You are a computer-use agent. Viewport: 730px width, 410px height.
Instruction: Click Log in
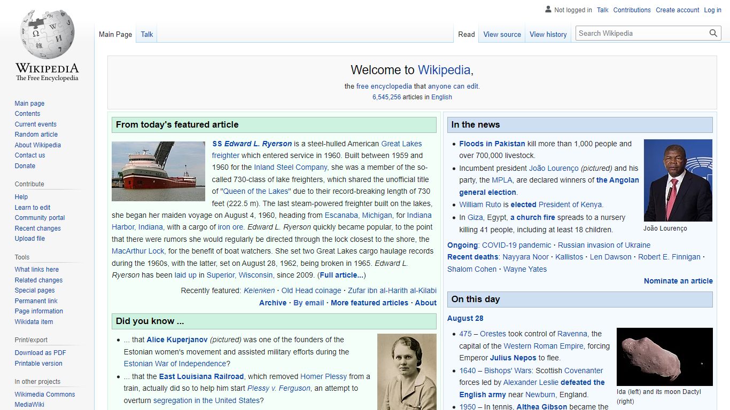(x=713, y=10)
